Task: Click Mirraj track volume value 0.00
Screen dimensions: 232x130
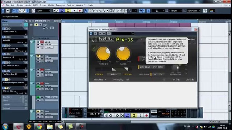Action: pos(49,47)
